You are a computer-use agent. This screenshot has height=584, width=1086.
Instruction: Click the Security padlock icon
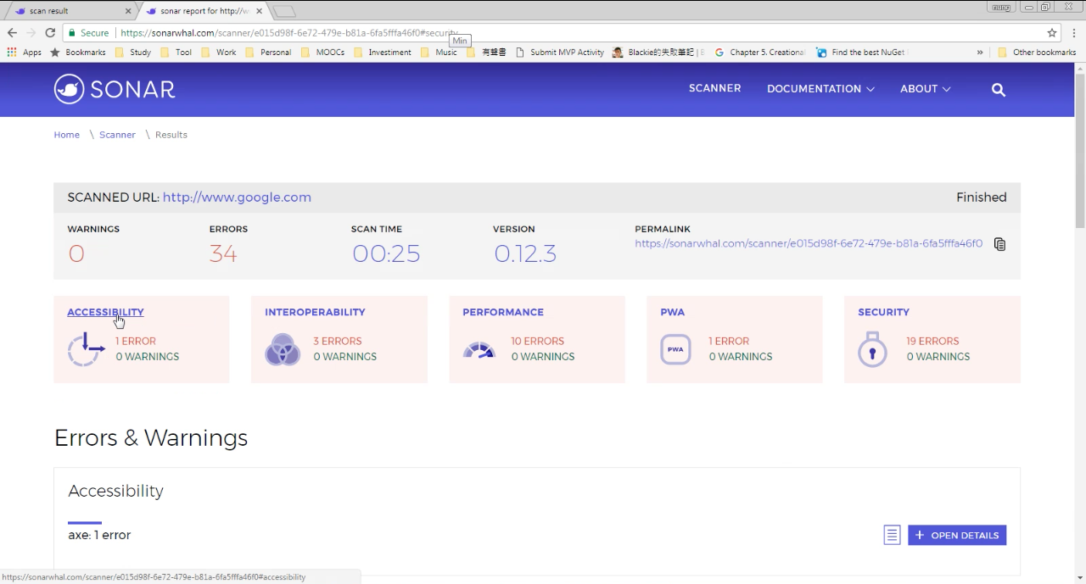pyautogui.click(x=872, y=349)
